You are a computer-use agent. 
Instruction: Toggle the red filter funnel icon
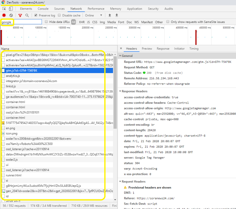(20, 15)
